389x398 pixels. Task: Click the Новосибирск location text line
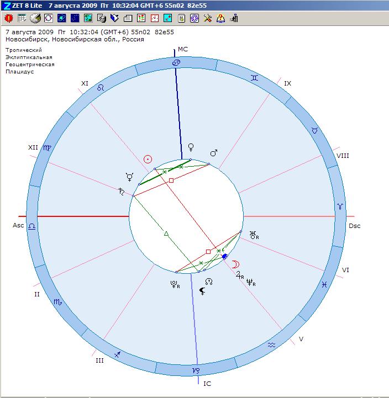(x=75, y=40)
